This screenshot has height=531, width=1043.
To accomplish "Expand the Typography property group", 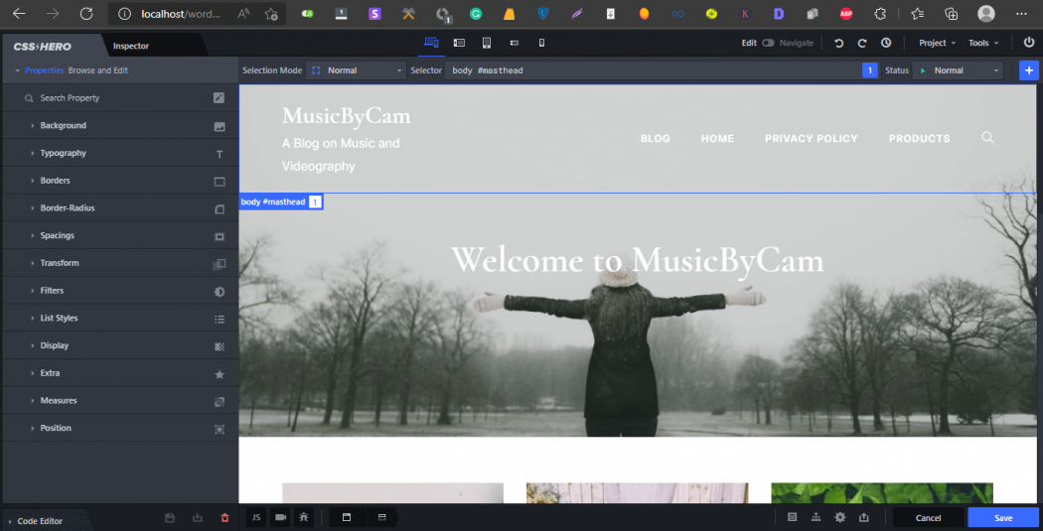I will pyautogui.click(x=64, y=153).
